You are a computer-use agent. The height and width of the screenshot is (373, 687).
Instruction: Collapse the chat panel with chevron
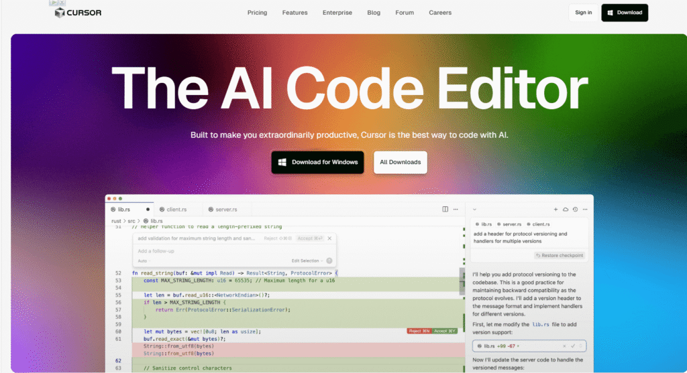pos(474,210)
